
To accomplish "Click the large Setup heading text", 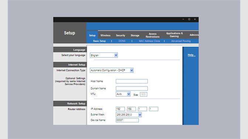I will 69,33.
